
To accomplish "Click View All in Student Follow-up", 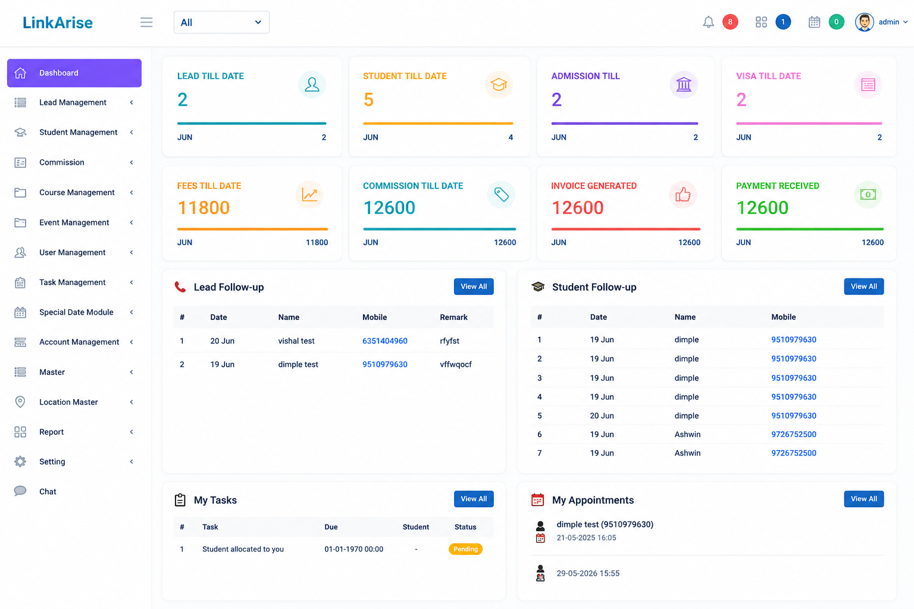I will [x=864, y=287].
